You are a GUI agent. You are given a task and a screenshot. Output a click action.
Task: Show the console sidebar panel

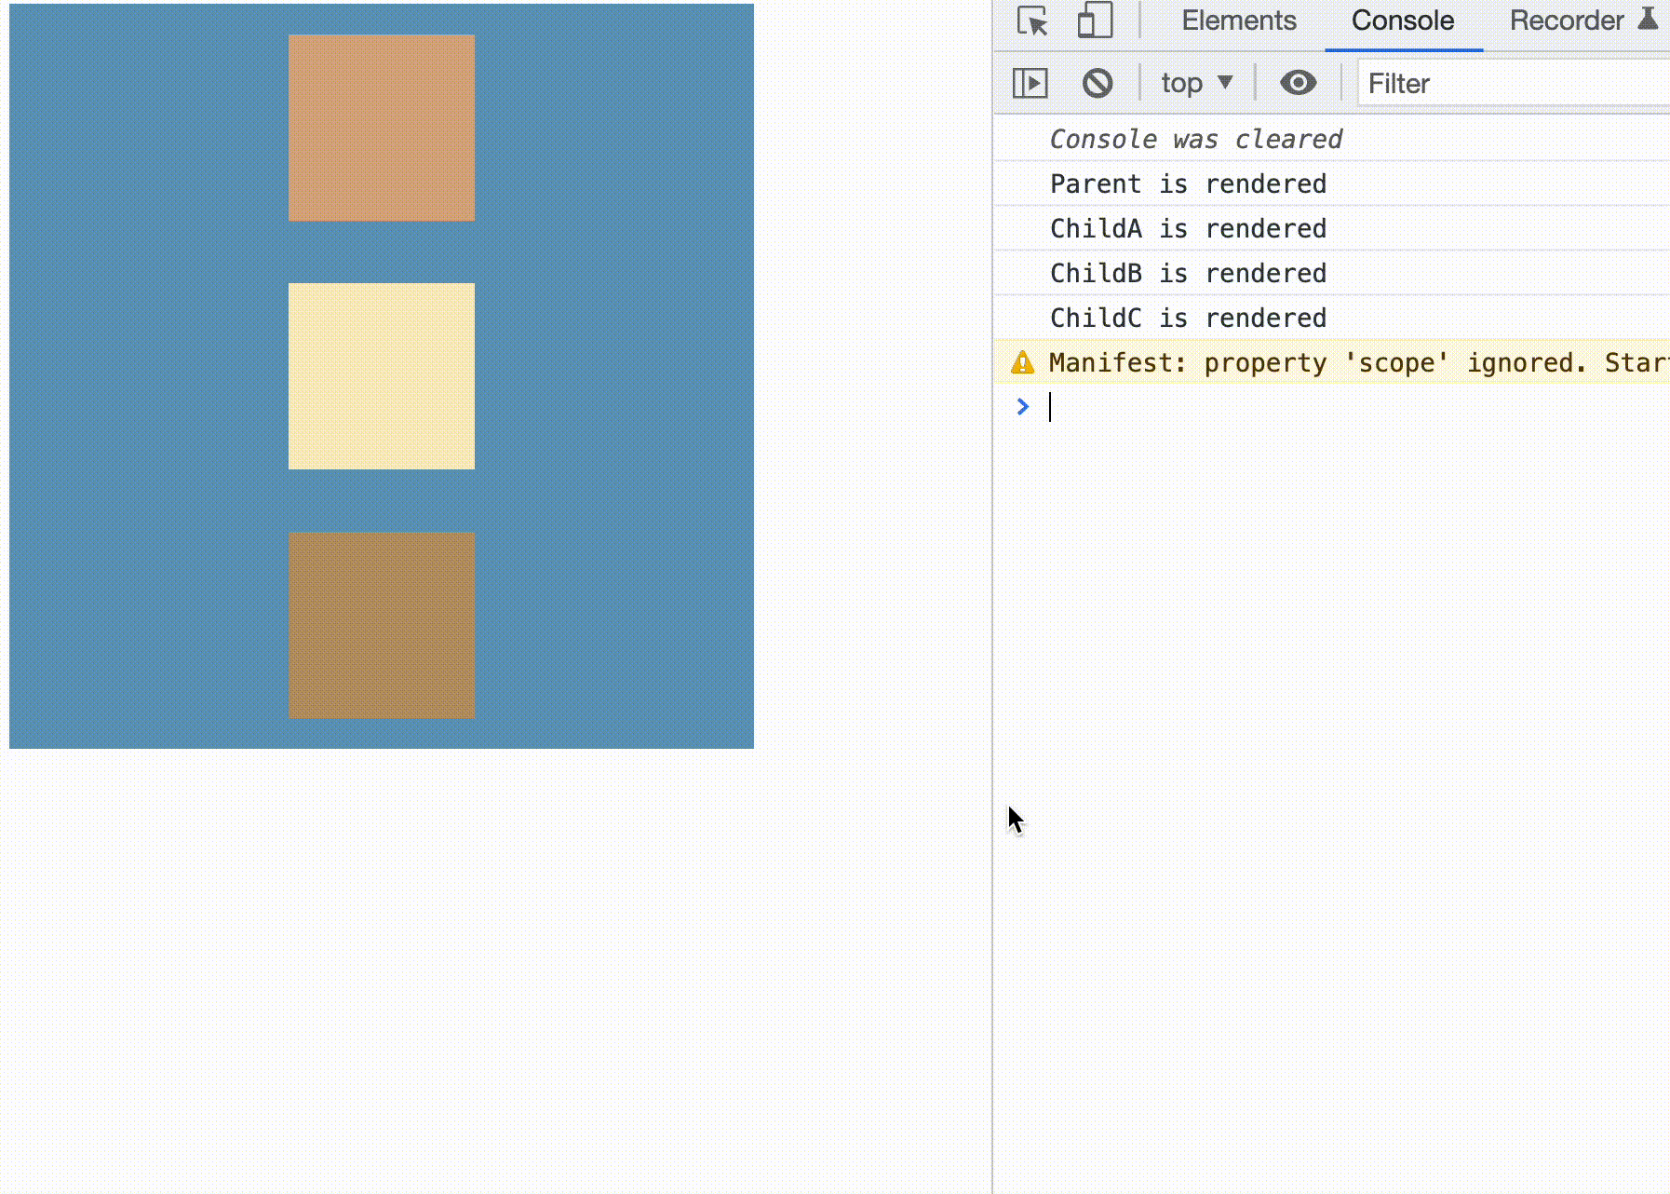pyautogui.click(x=1030, y=83)
